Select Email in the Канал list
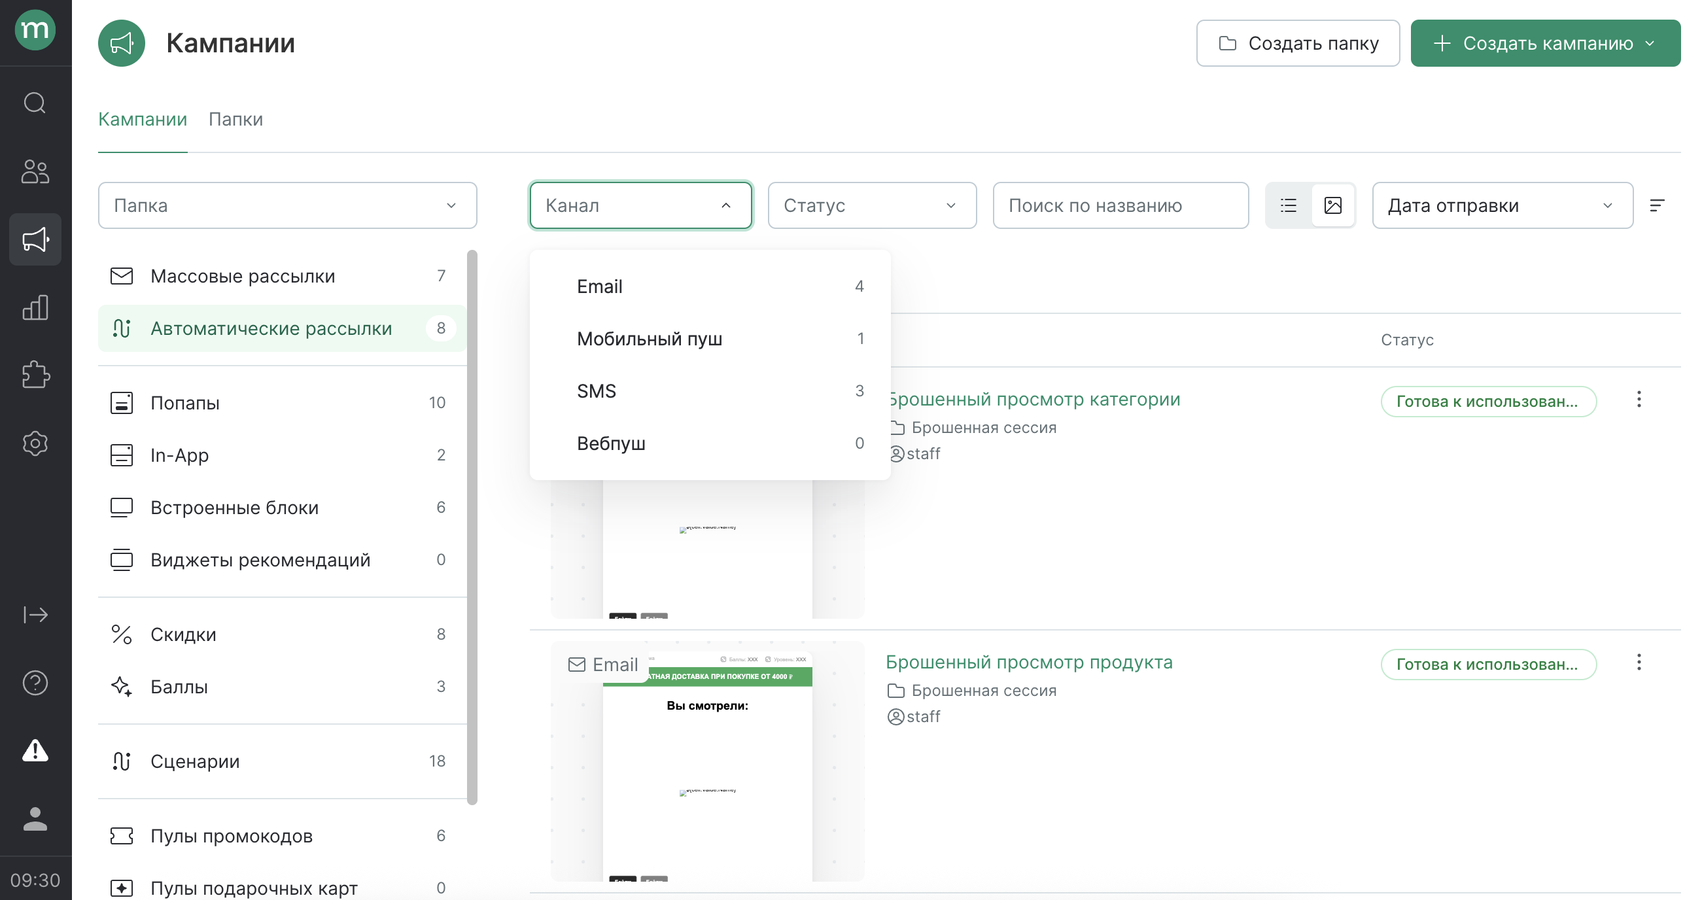 (710, 286)
